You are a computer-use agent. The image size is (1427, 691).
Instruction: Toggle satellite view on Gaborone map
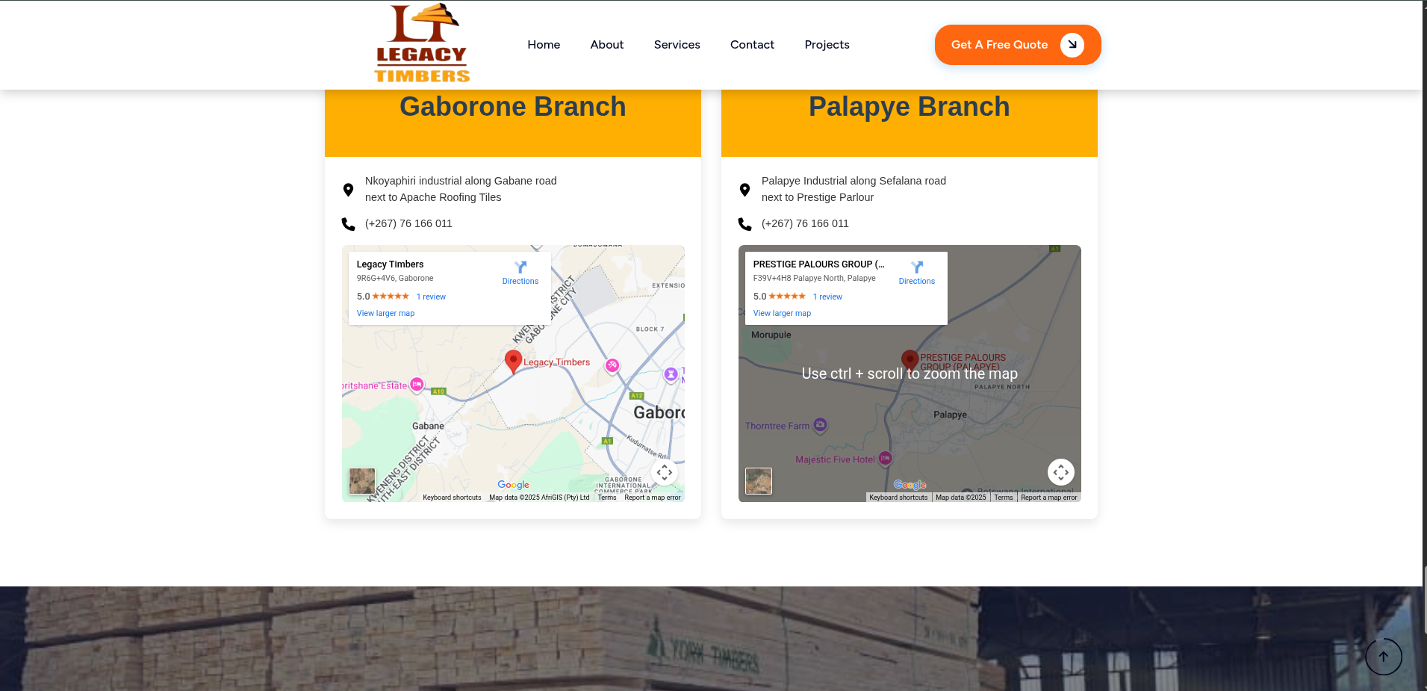pyautogui.click(x=362, y=481)
